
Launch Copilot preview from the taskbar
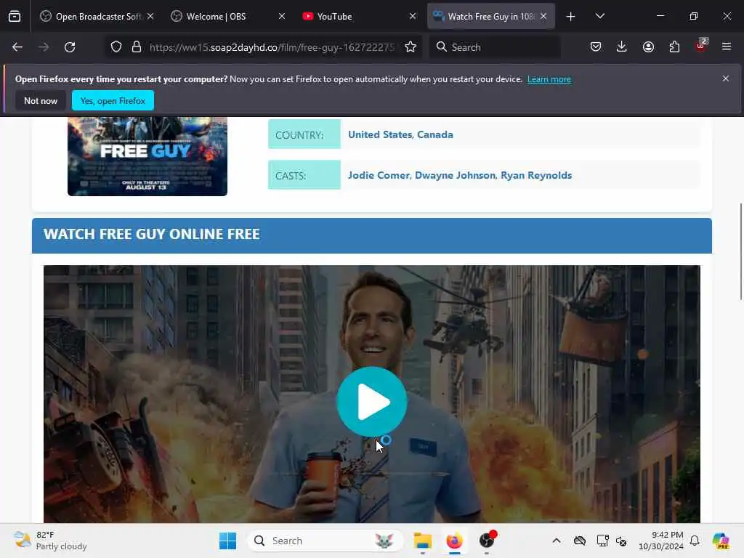(x=721, y=541)
